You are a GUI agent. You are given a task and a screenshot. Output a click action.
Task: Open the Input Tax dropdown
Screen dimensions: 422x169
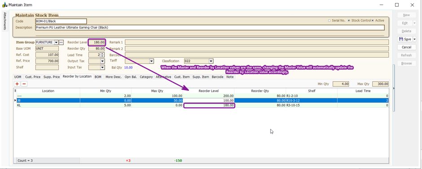[x=102, y=68]
